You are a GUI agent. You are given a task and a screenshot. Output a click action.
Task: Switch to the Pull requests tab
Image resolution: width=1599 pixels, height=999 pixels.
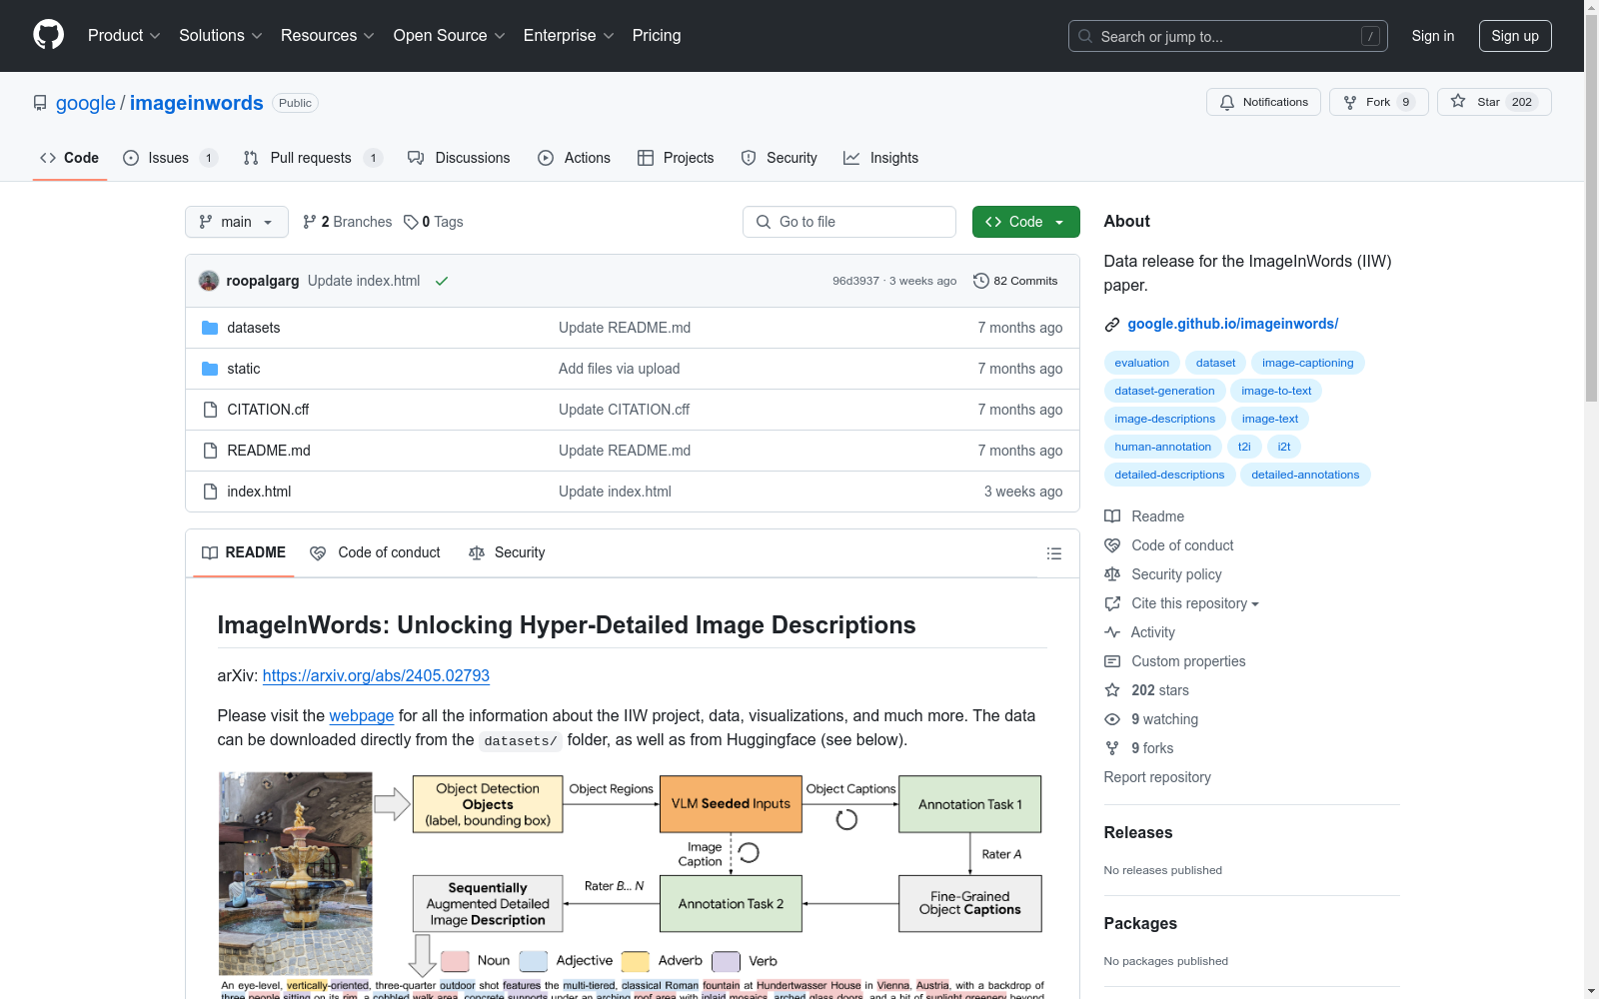click(313, 158)
